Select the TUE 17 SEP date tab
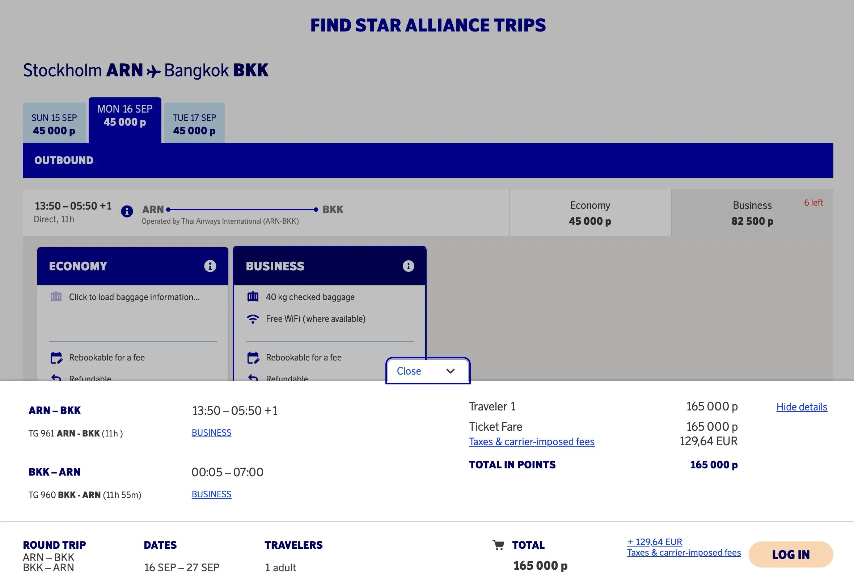The height and width of the screenshot is (582, 854). point(194,123)
